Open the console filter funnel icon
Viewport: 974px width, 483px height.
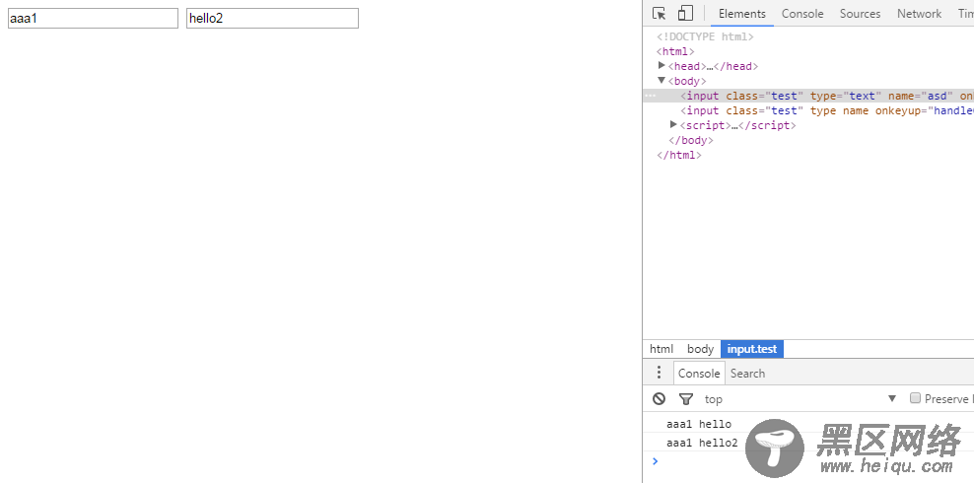pos(686,399)
